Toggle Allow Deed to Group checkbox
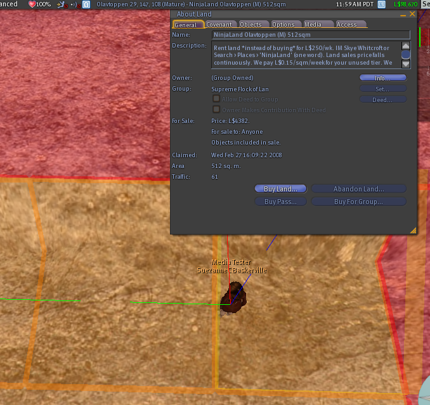430x405 pixels. coord(216,99)
